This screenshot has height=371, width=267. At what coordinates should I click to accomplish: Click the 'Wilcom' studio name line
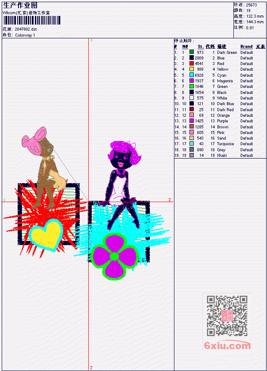[x=26, y=12]
